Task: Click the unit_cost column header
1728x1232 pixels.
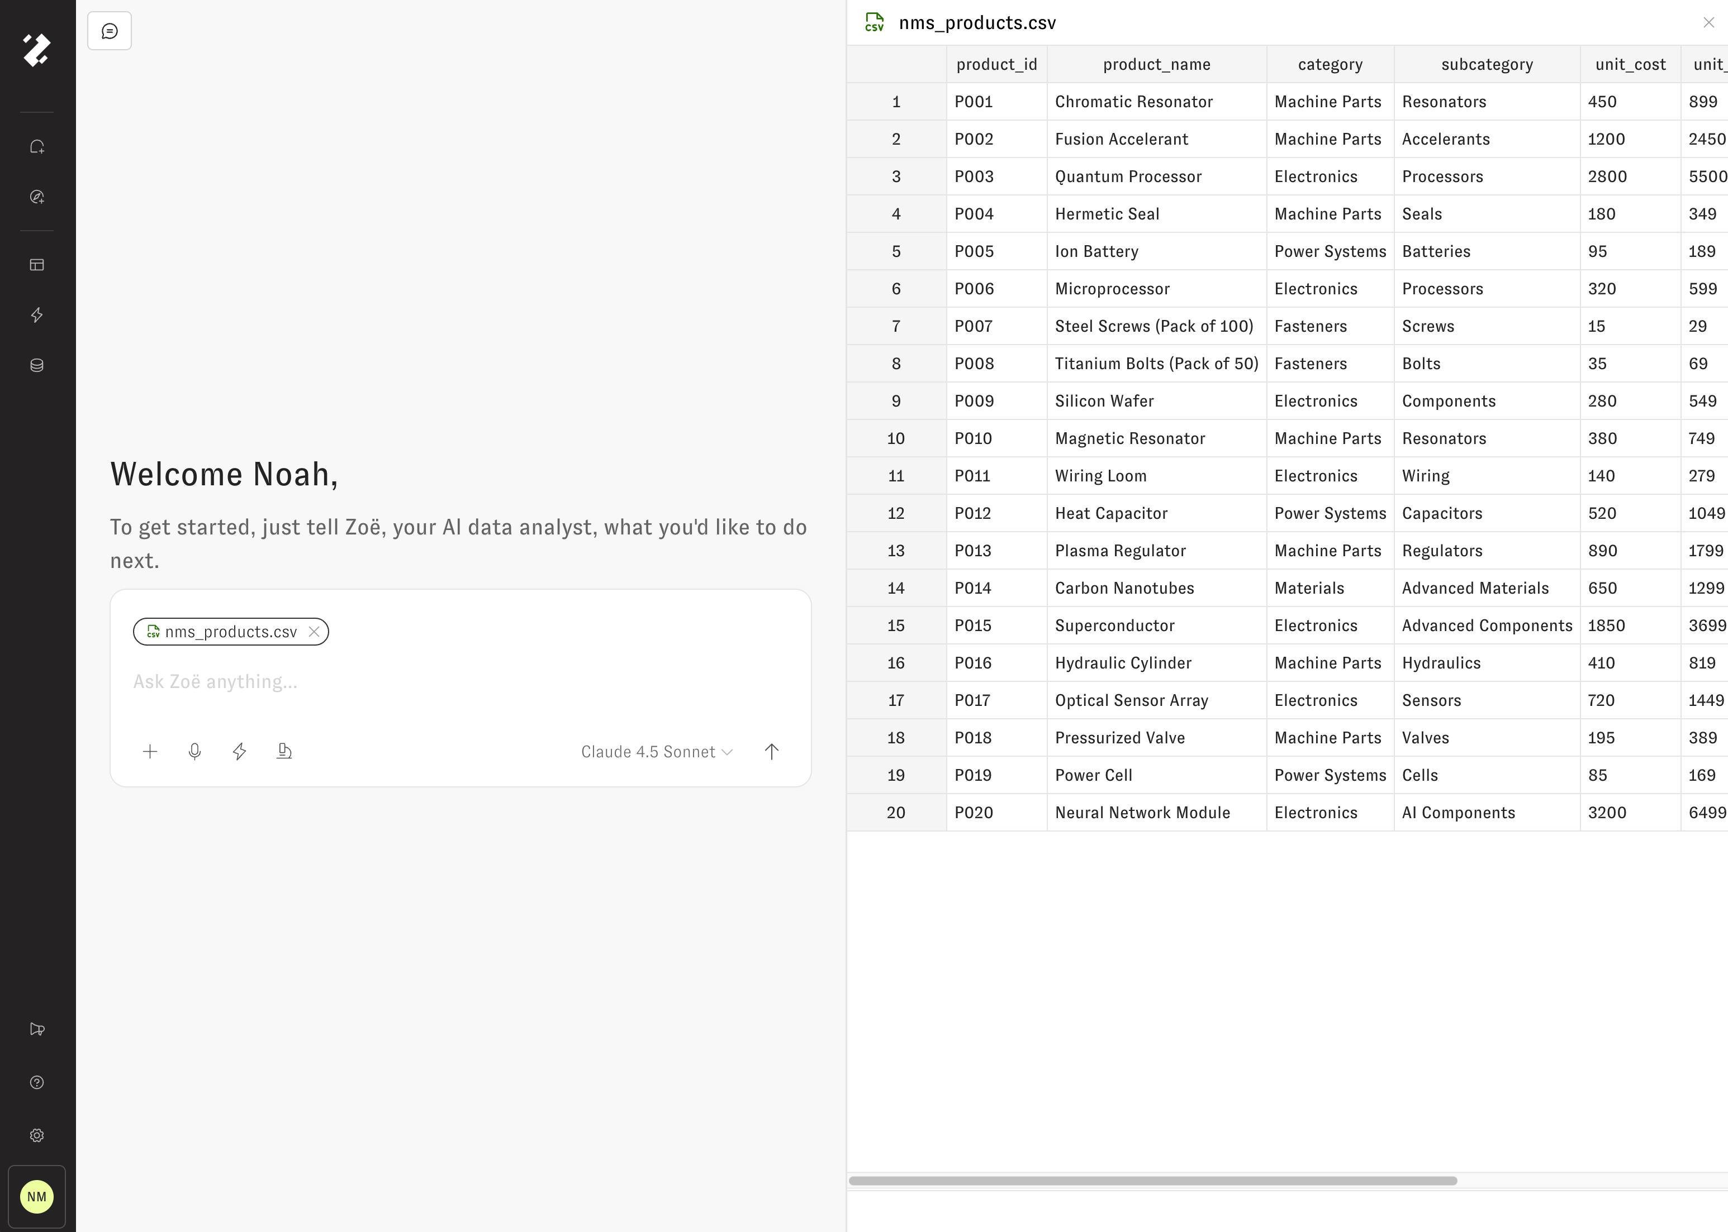Action: (x=1630, y=64)
